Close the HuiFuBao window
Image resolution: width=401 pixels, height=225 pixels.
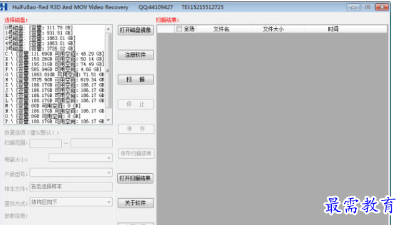382,7
